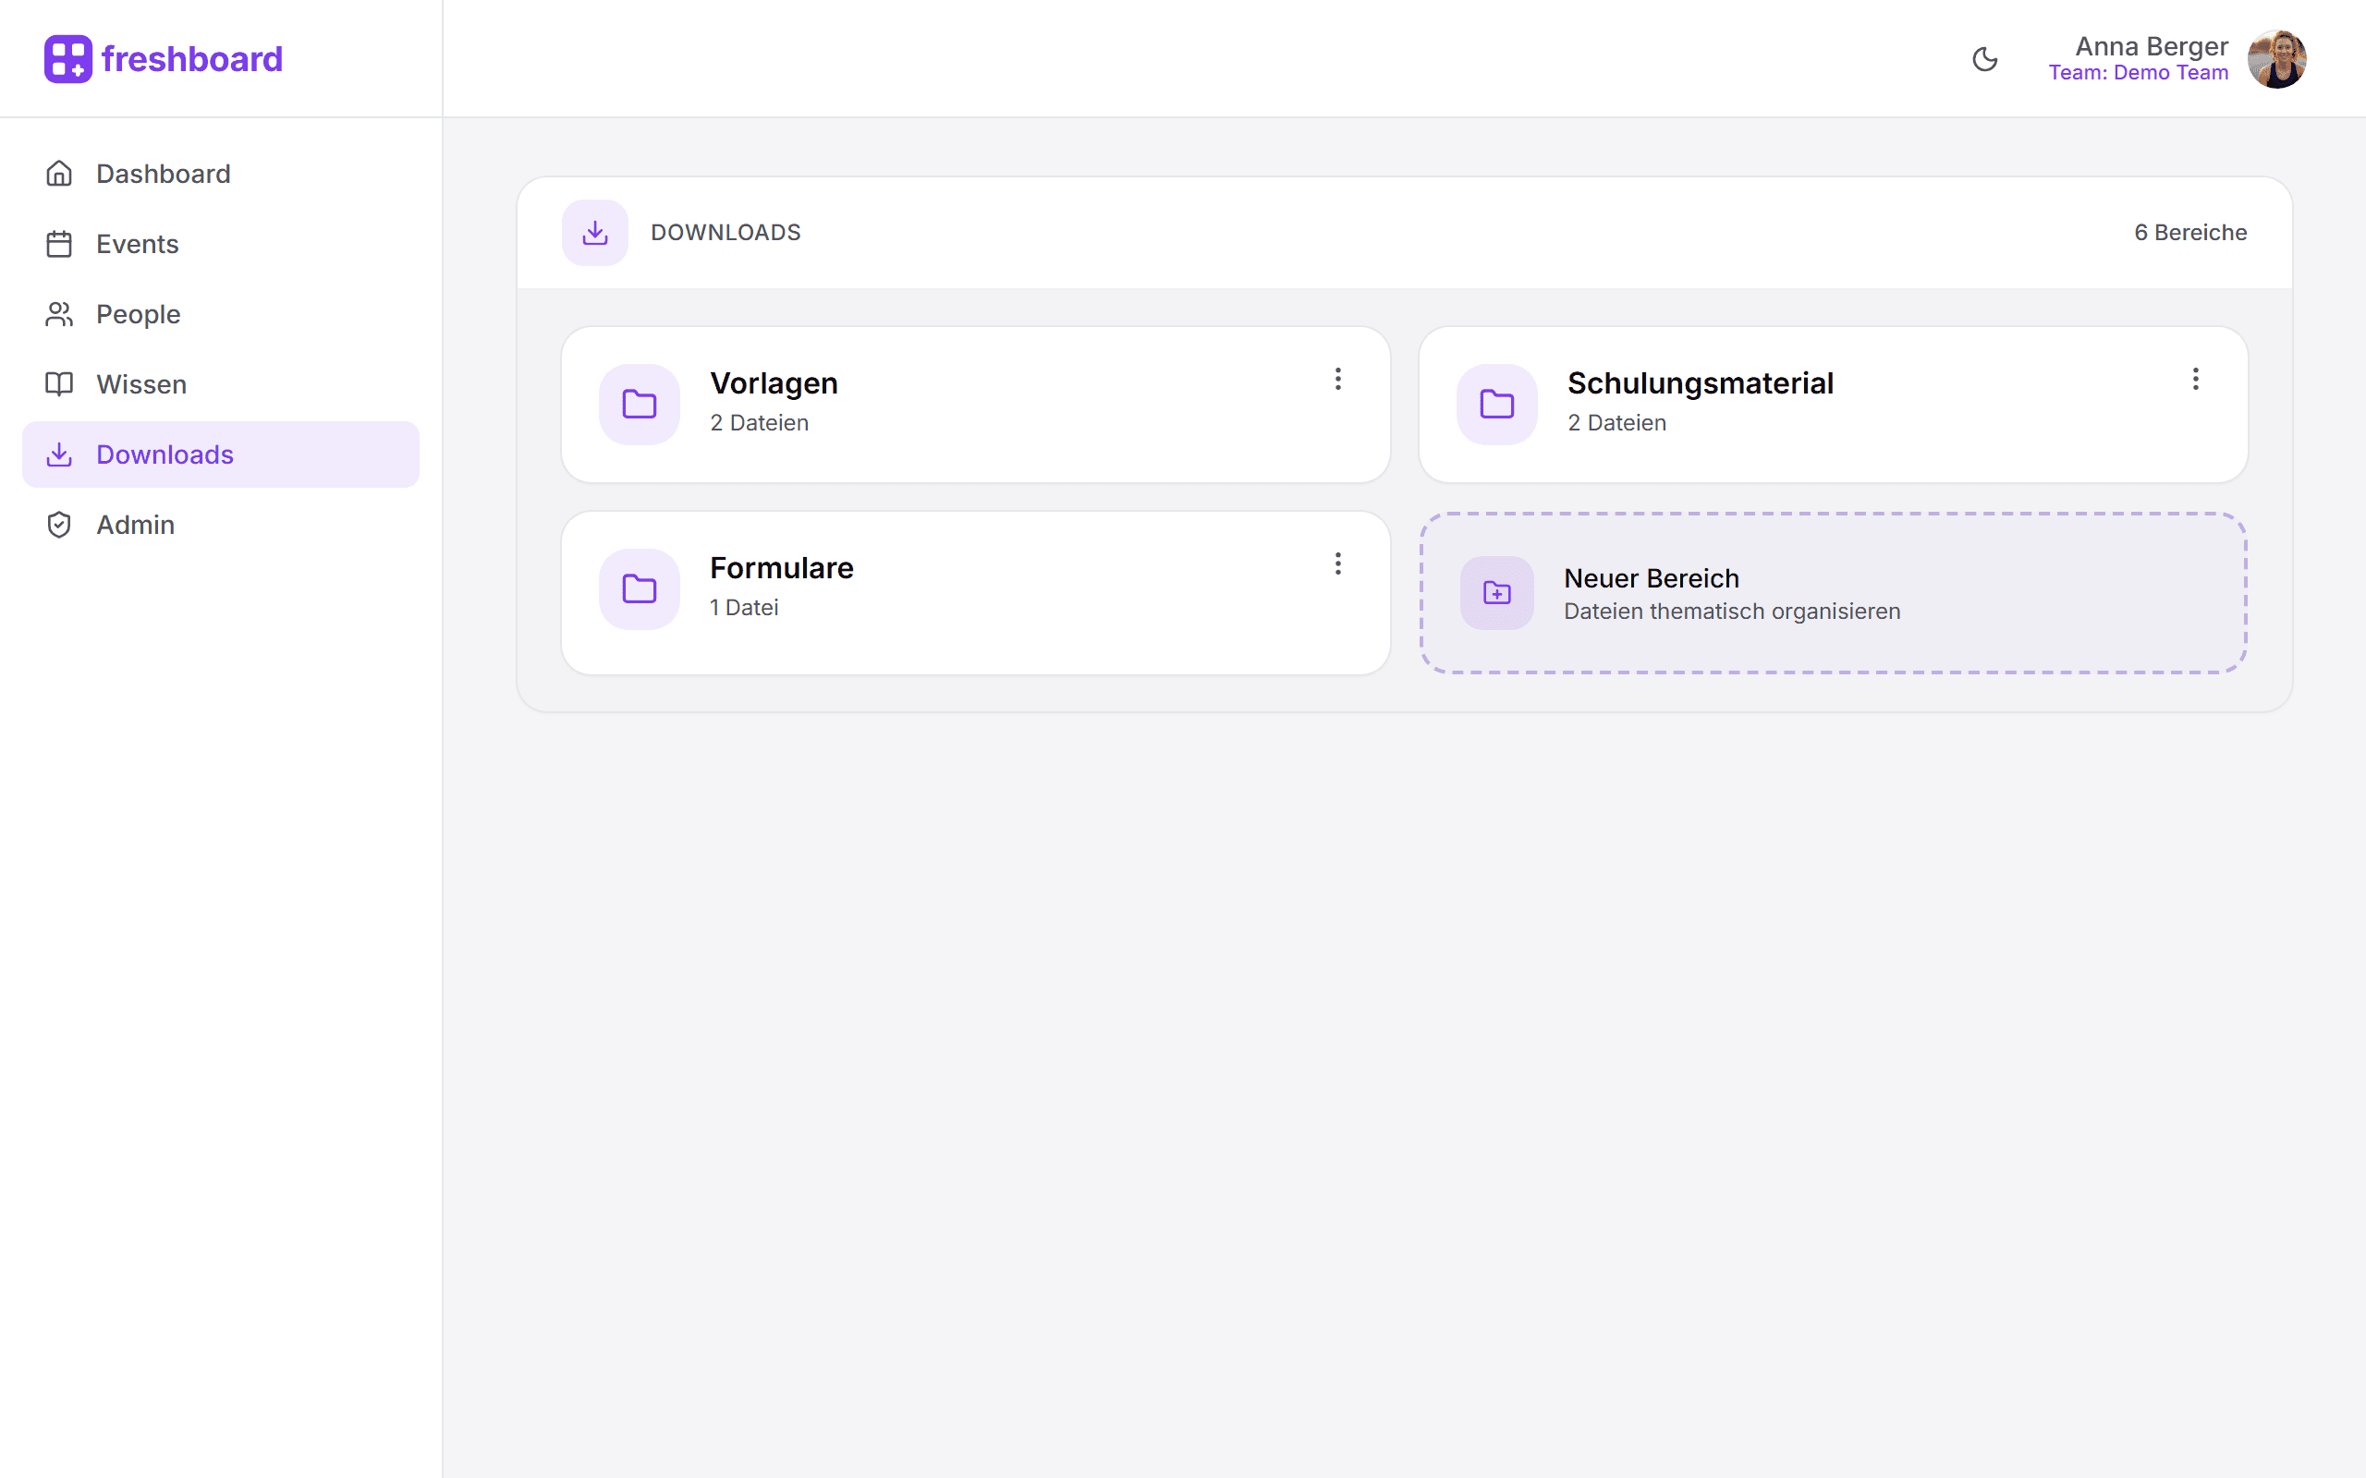
Task: Click the freshboard logo icon
Action: click(x=67, y=58)
